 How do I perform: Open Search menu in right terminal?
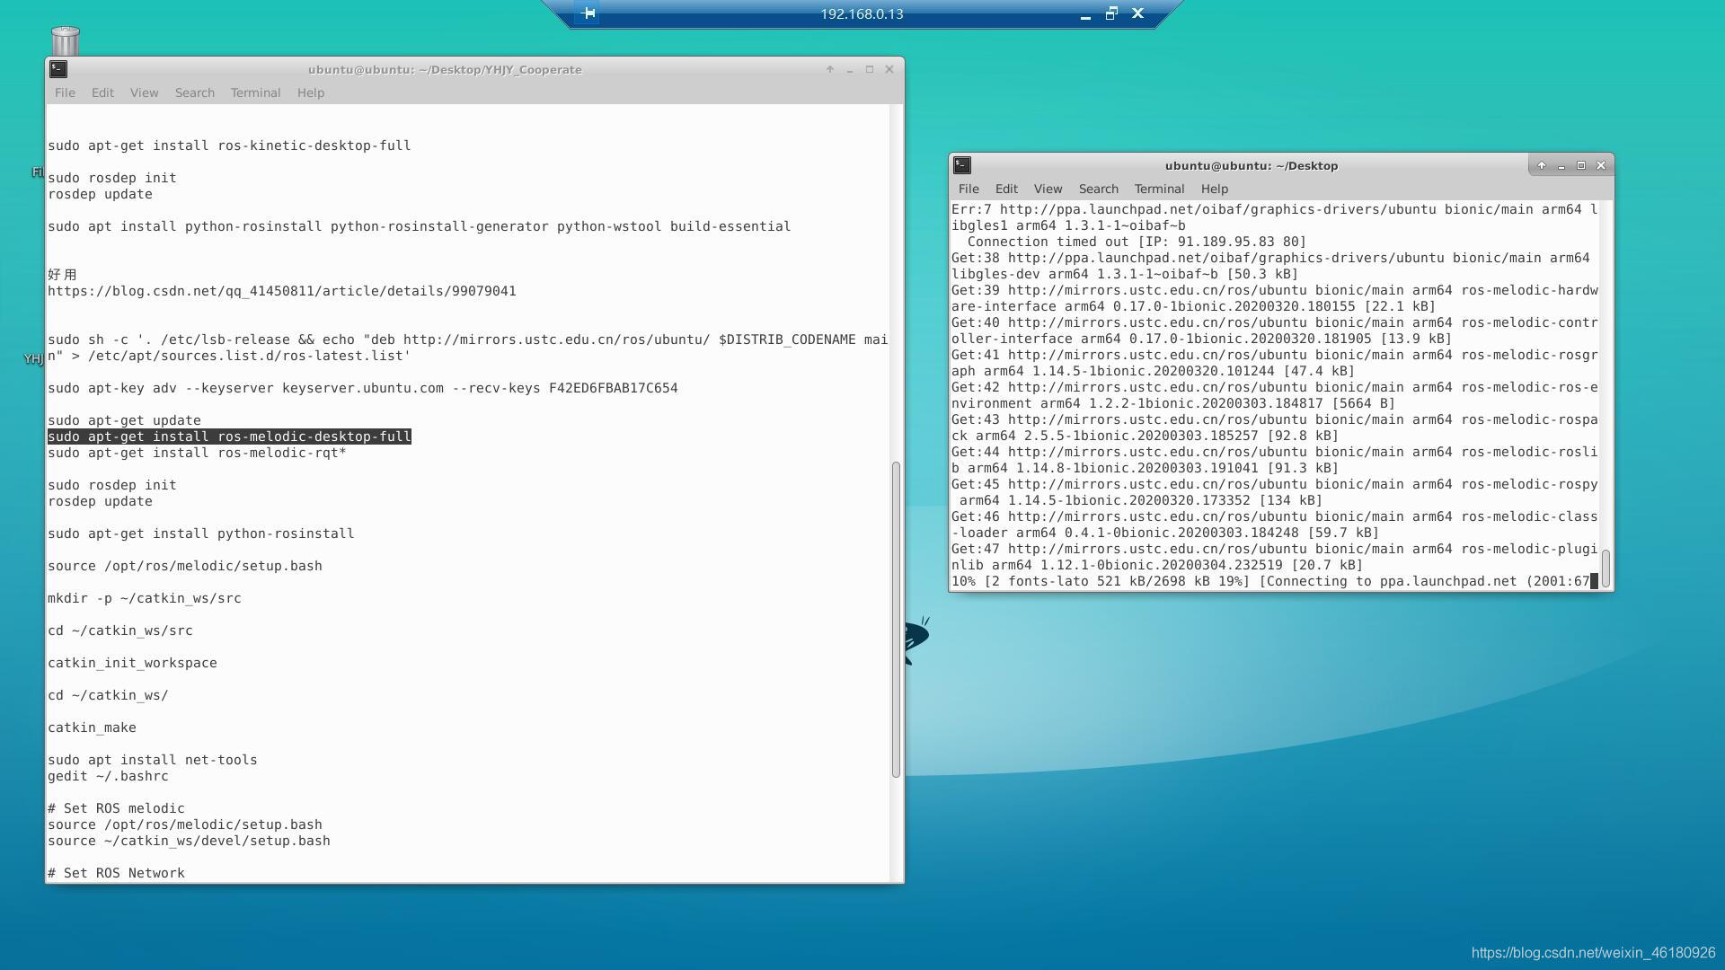coord(1098,189)
